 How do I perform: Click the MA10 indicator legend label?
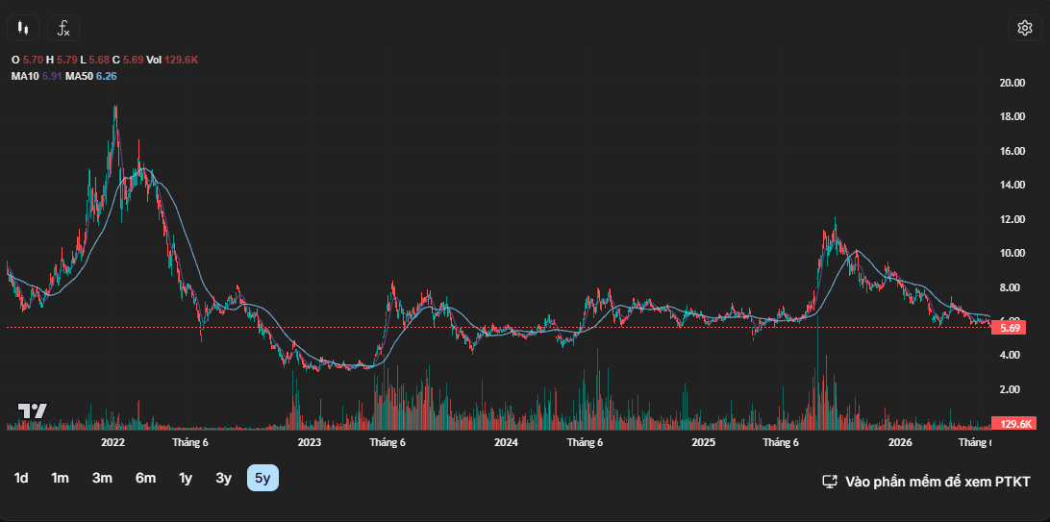(x=25, y=76)
